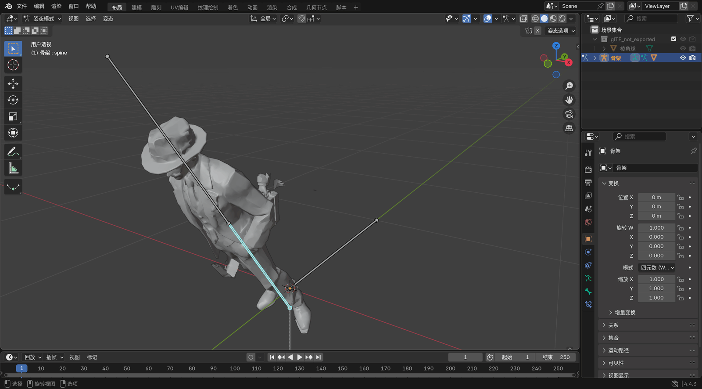The width and height of the screenshot is (702, 389).
Task: Select the Rotate tool
Action: pyautogui.click(x=13, y=100)
